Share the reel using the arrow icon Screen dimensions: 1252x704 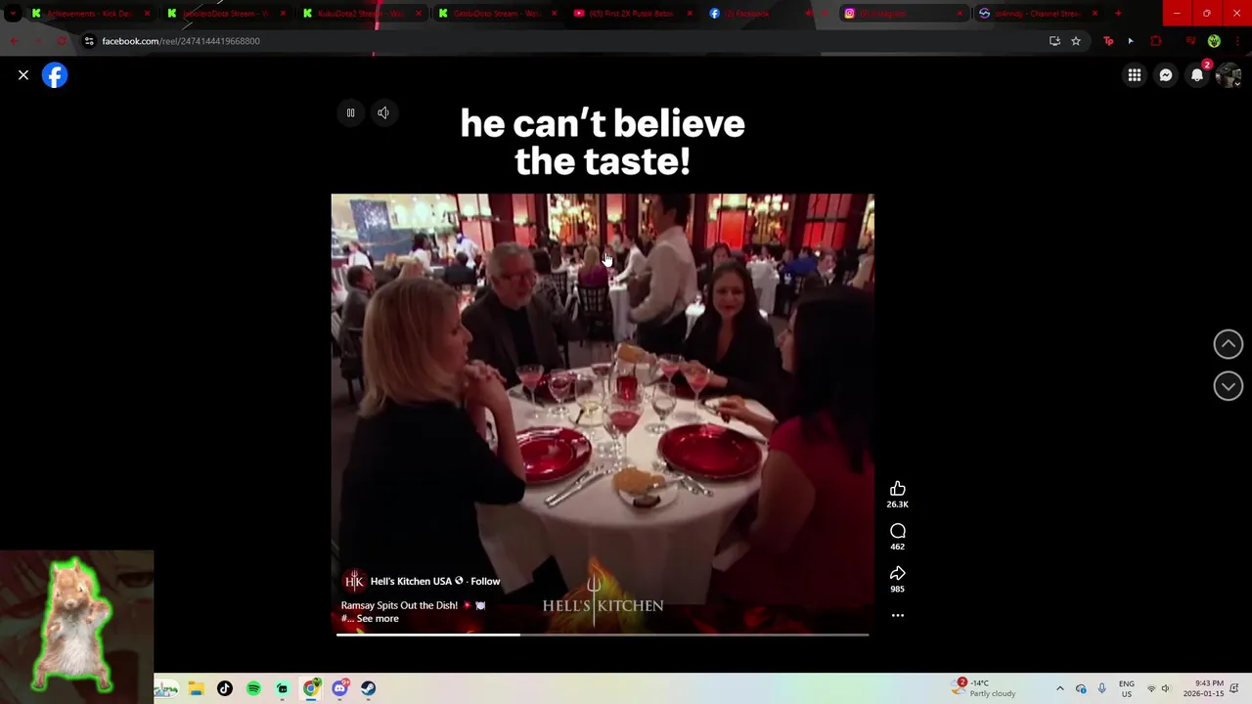coord(898,573)
